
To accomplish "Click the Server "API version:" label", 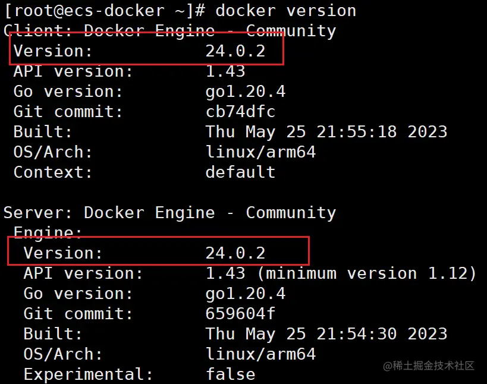I will (x=83, y=273).
